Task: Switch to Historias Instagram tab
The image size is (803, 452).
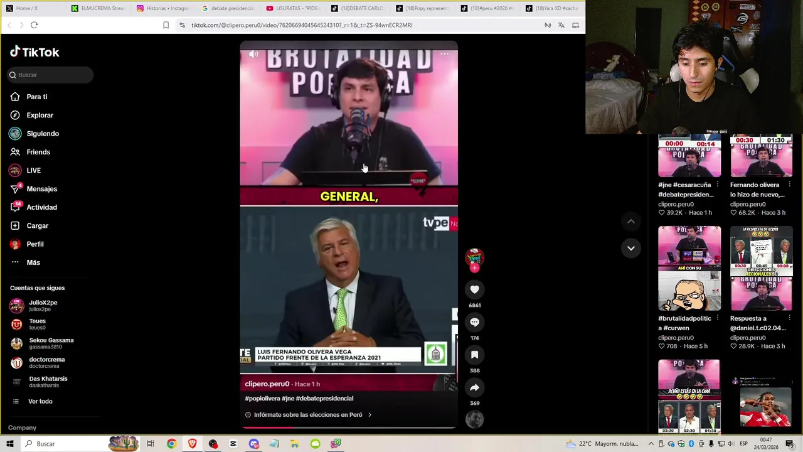Action: pyautogui.click(x=163, y=8)
